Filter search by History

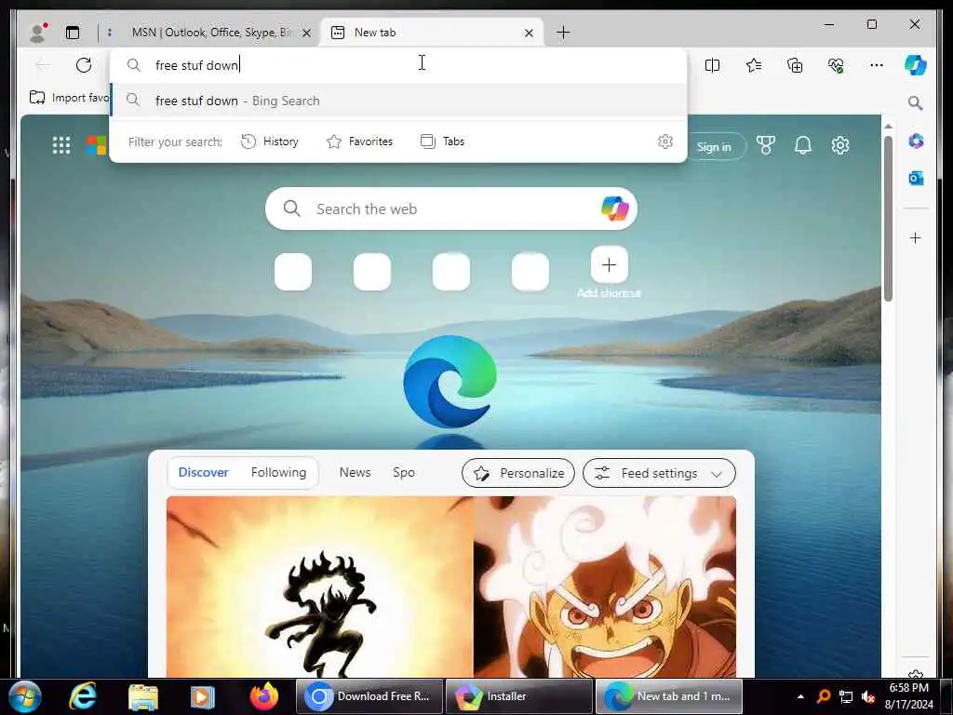pos(270,142)
